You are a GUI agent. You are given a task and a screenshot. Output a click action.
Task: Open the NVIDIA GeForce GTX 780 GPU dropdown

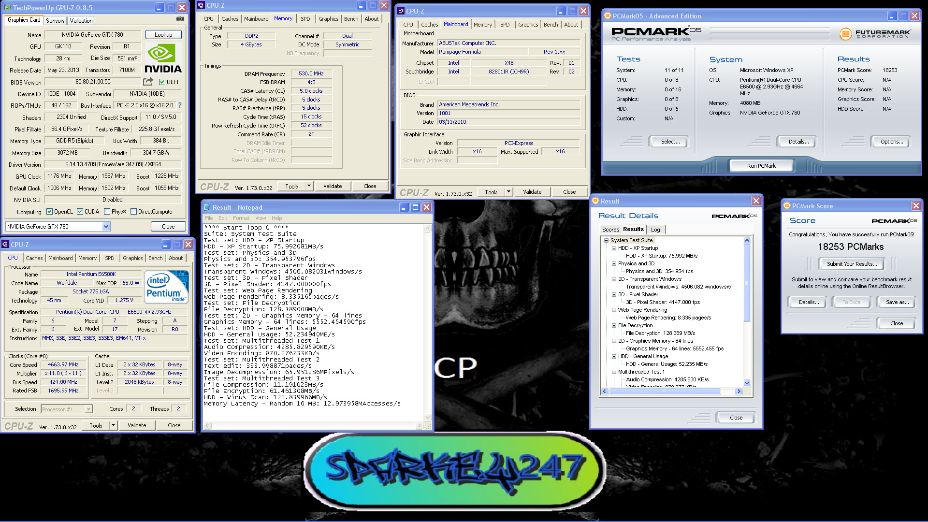coord(106,227)
